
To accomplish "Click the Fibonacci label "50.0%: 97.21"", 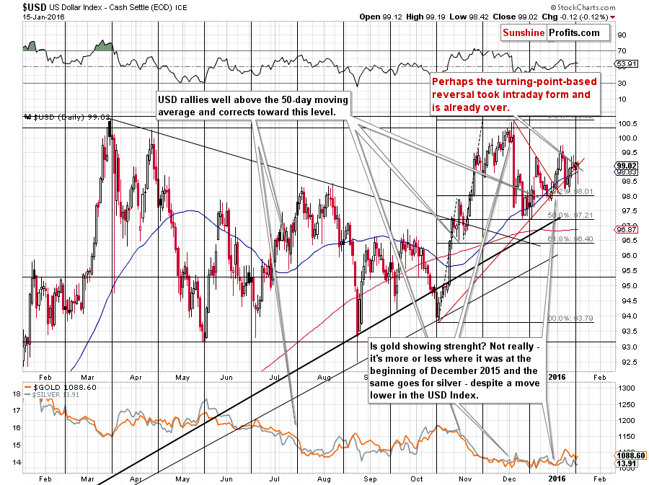I will 570,215.
